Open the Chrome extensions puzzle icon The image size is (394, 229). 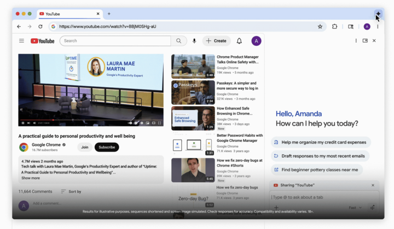coord(335,26)
